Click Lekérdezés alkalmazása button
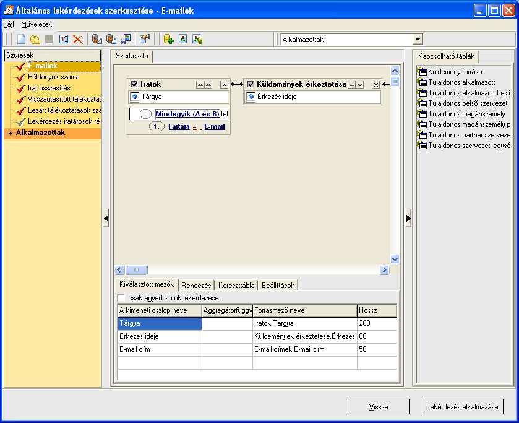This screenshot has width=519, height=423. 462,406
